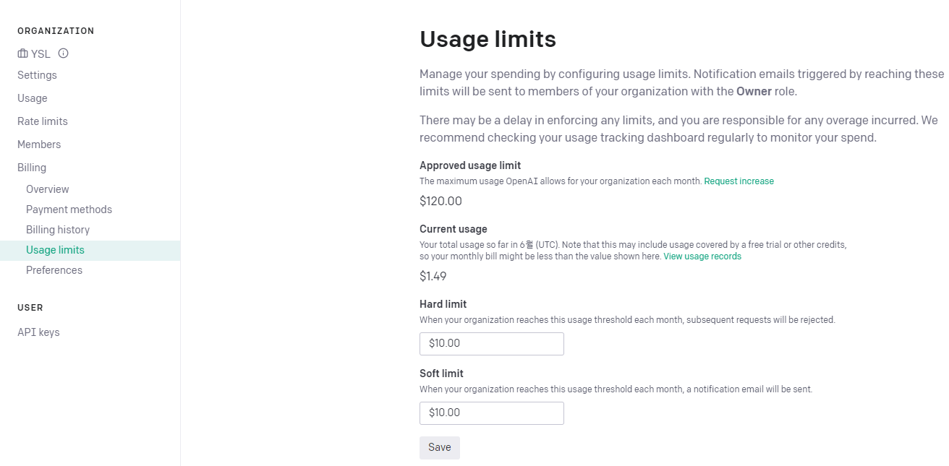Open the Members page
Image resolution: width=949 pixels, height=466 pixels.
coord(39,144)
